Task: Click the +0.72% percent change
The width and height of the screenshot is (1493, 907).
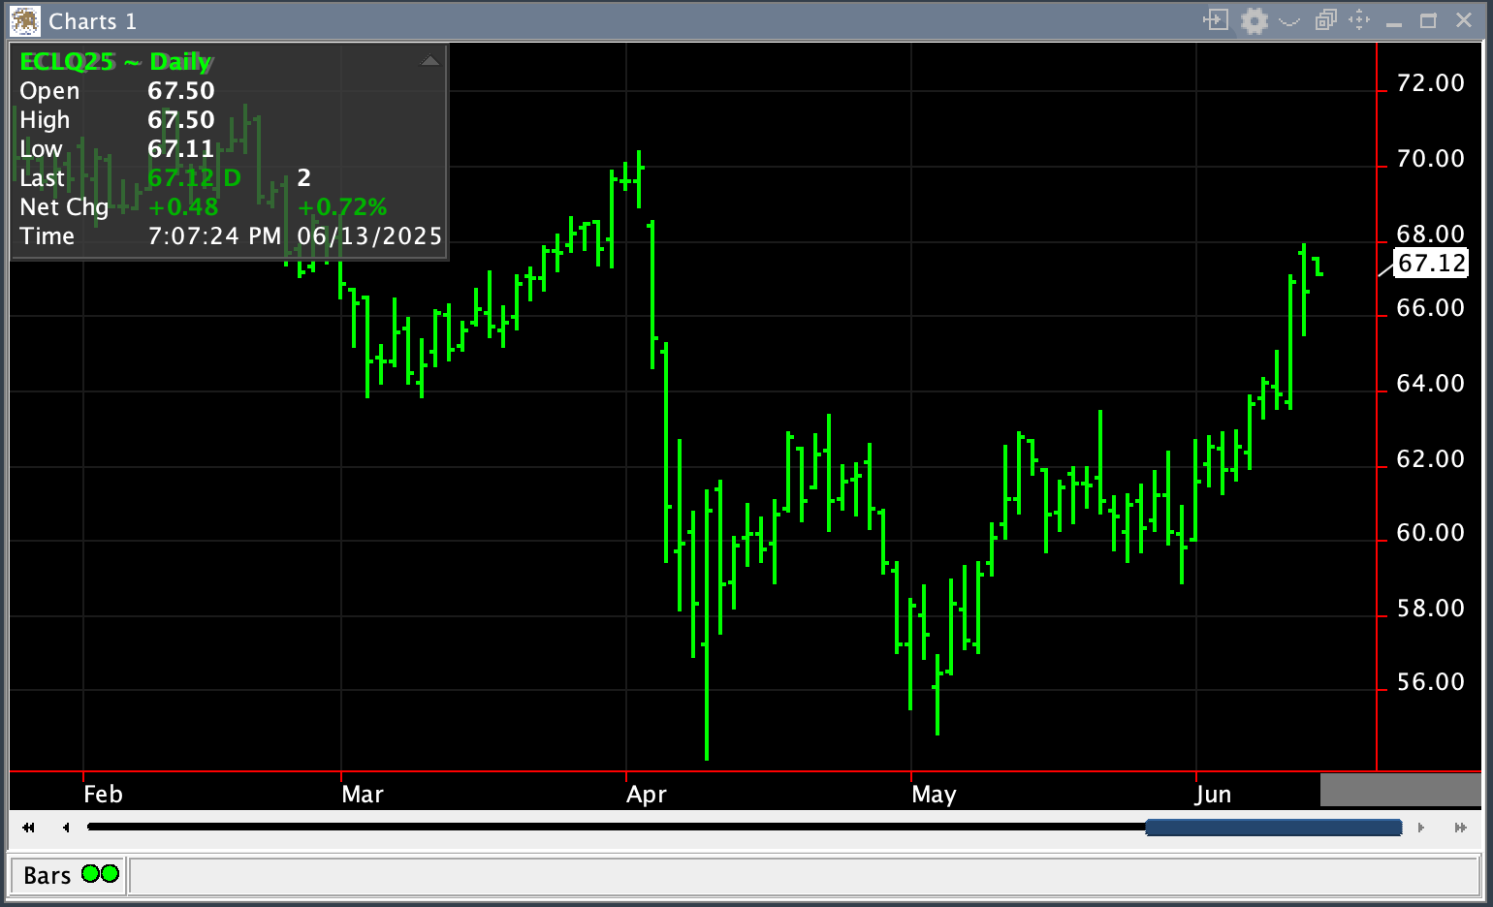Action: (342, 207)
